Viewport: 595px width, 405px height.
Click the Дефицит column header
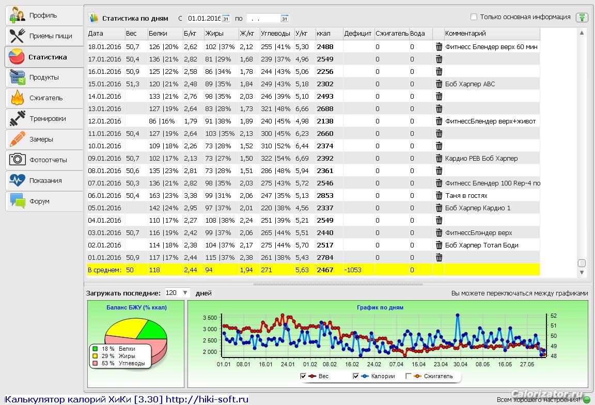tap(358, 34)
